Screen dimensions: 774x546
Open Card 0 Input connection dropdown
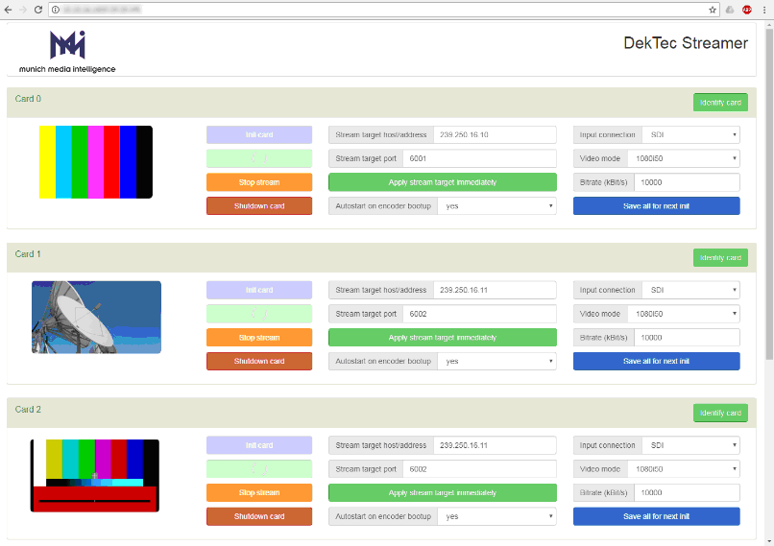[x=689, y=134]
